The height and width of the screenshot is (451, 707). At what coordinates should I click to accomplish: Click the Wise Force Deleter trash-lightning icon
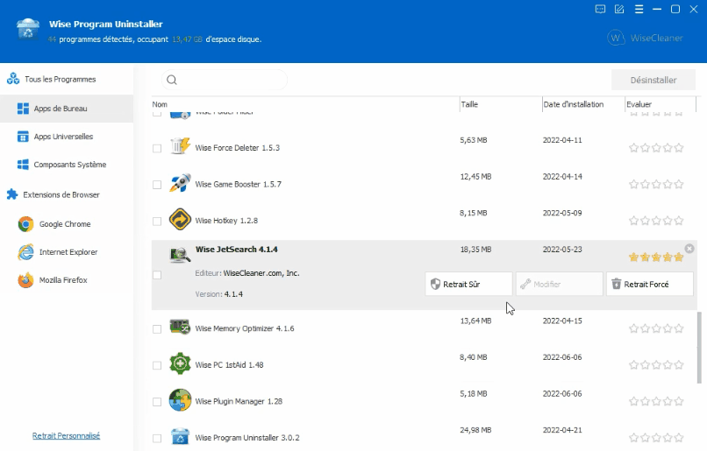180,146
